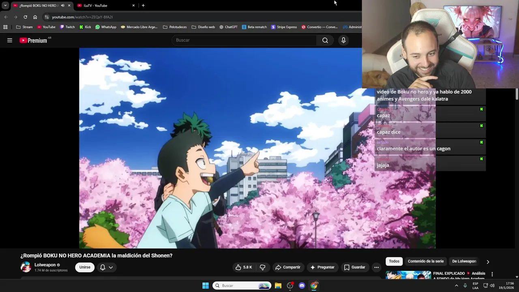Open the Lolweapon channel avatar

click(26, 267)
